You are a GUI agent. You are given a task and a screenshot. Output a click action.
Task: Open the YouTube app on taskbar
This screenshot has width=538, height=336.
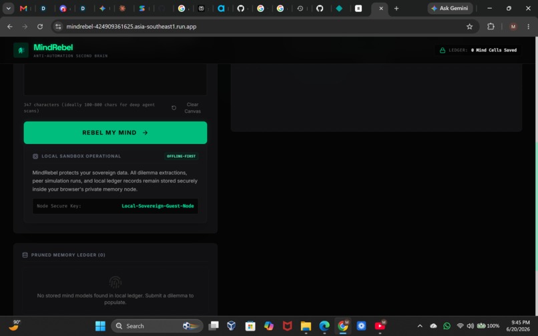point(380,326)
